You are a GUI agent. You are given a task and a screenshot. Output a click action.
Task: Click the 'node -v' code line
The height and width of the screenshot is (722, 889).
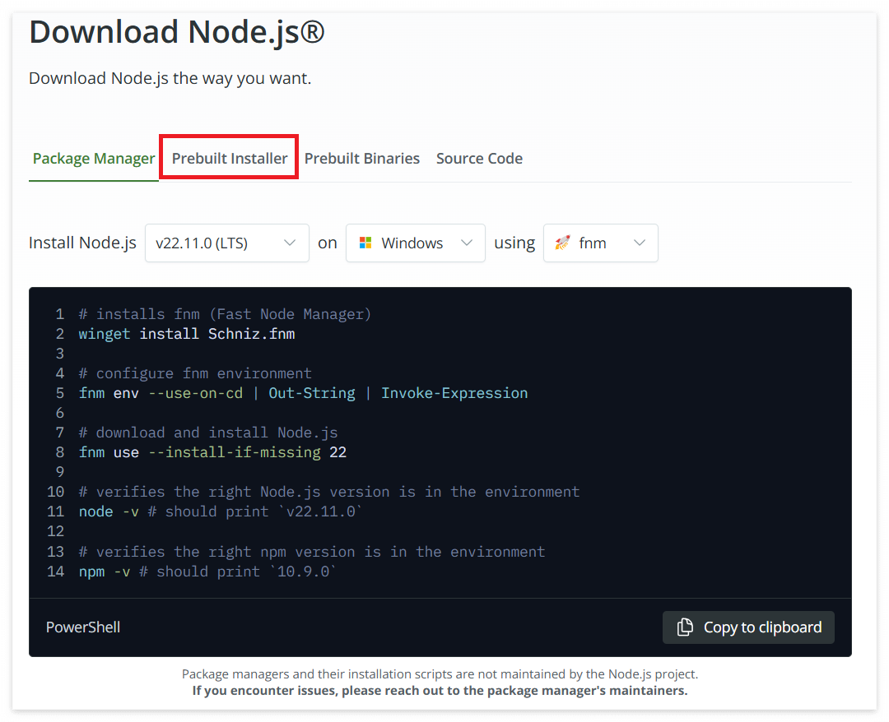(220, 511)
